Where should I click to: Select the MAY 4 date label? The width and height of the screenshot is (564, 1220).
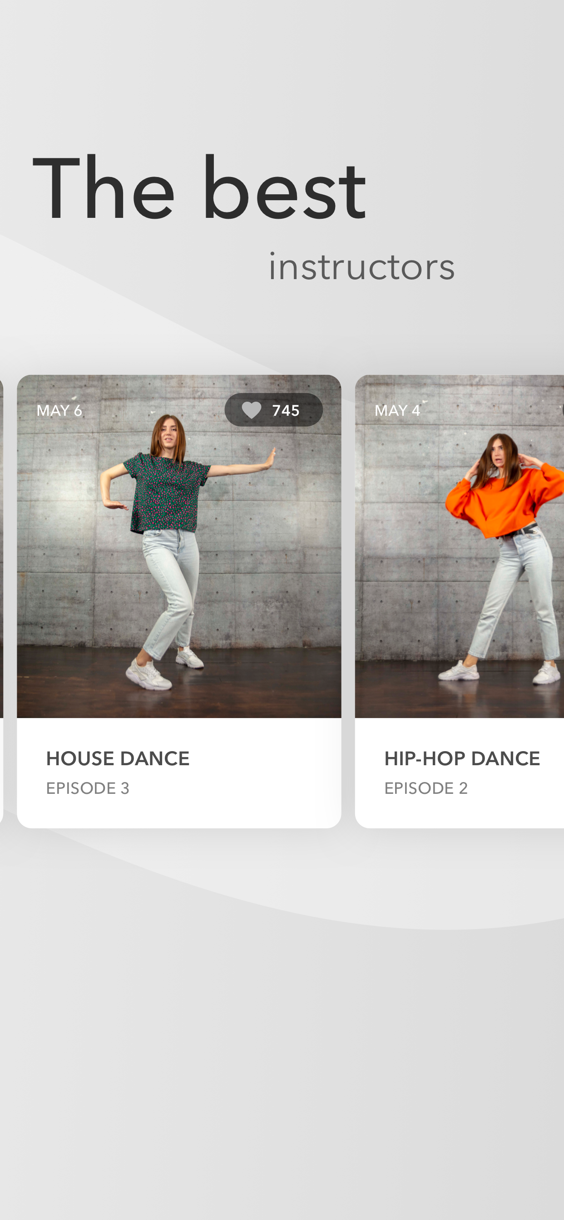[x=397, y=410]
